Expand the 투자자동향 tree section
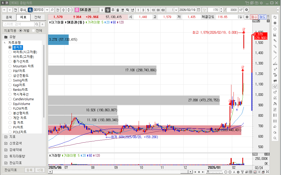The height and width of the screenshot is (175, 281). coord(6,156)
